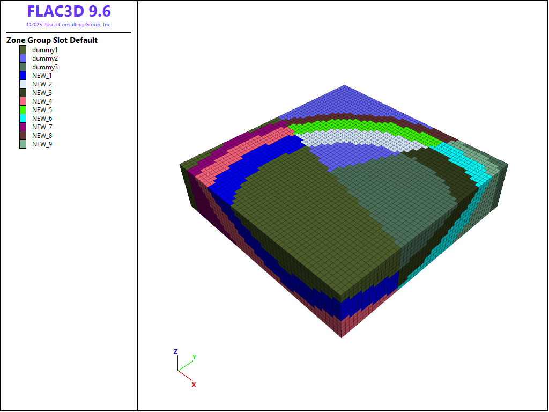Select the dummy2 legend color box
The width and height of the screenshot is (549, 412).
23,58
